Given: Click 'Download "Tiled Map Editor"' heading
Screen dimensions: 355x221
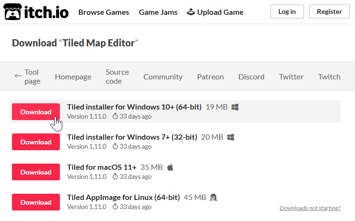Looking at the screenshot, I should [75, 43].
